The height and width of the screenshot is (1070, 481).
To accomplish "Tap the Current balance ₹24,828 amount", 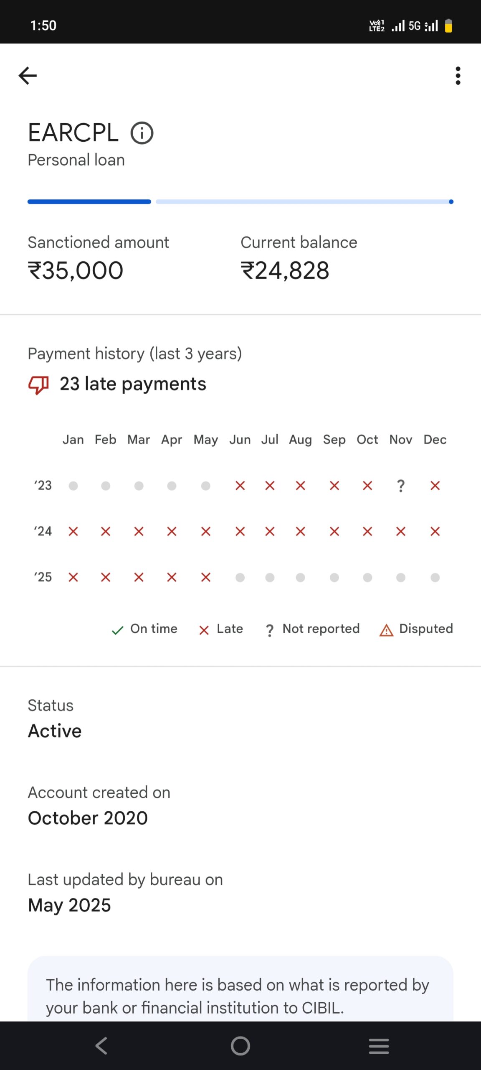I will (285, 270).
